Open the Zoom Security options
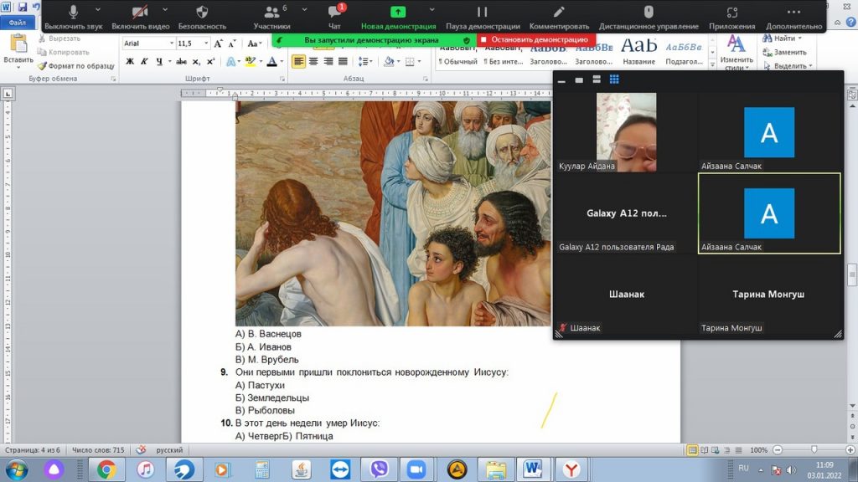 coord(201,16)
